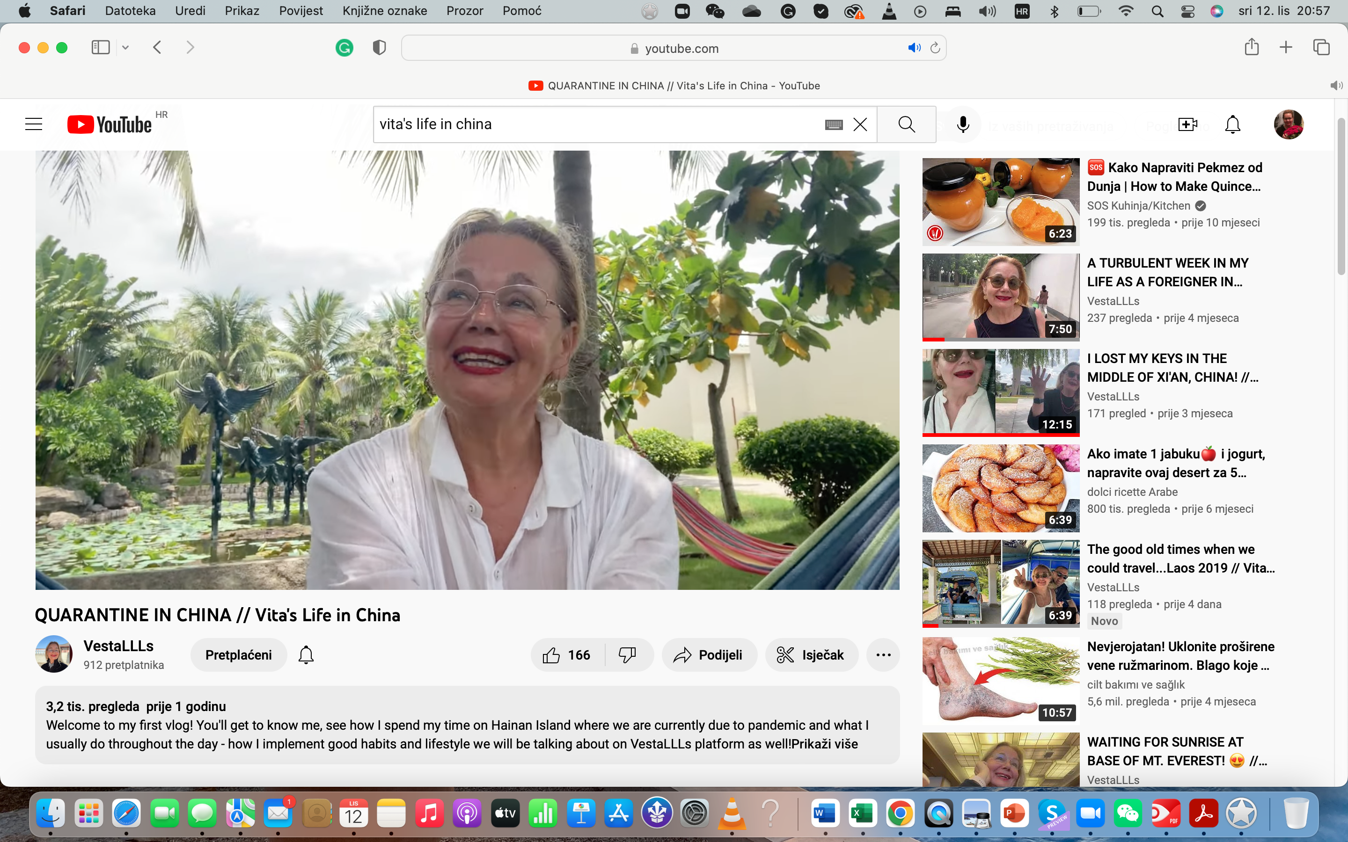Toggle the channel notification bell beside Pretplaćeni
Viewport: 1348px width, 842px height.
pos(306,655)
